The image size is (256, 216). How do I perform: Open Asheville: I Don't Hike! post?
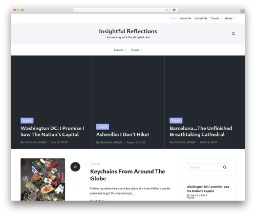pos(122,134)
